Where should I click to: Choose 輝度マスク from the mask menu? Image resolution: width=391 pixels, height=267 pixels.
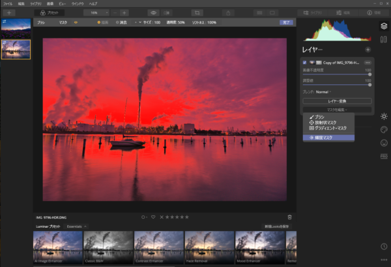click(x=323, y=138)
